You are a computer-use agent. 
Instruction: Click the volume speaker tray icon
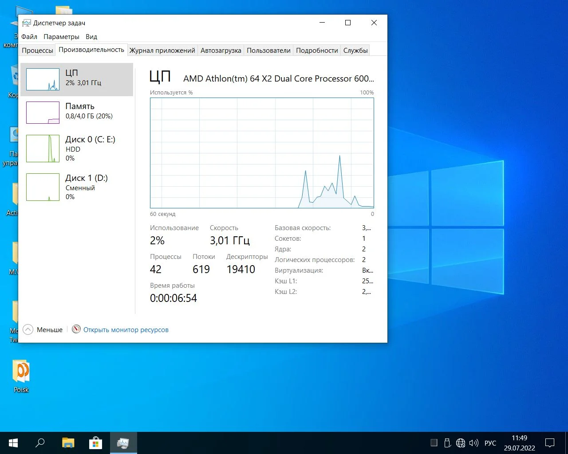point(473,443)
